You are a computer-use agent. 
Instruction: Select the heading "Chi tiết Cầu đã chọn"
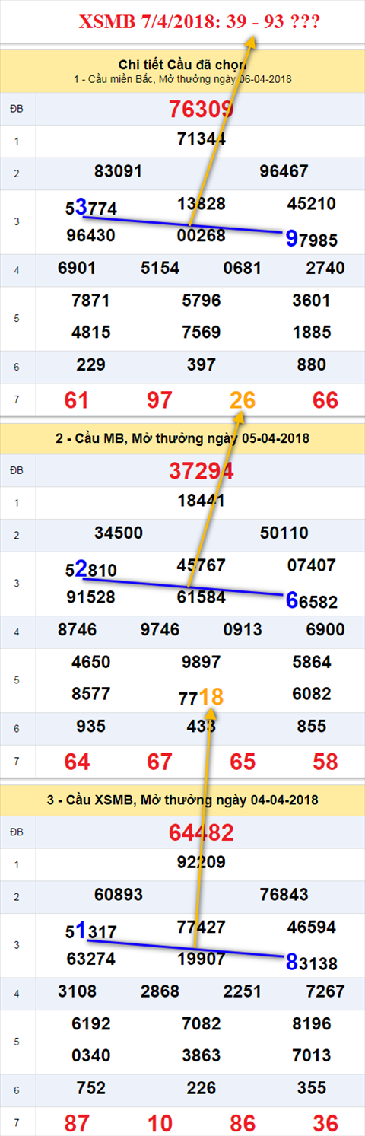182,64
